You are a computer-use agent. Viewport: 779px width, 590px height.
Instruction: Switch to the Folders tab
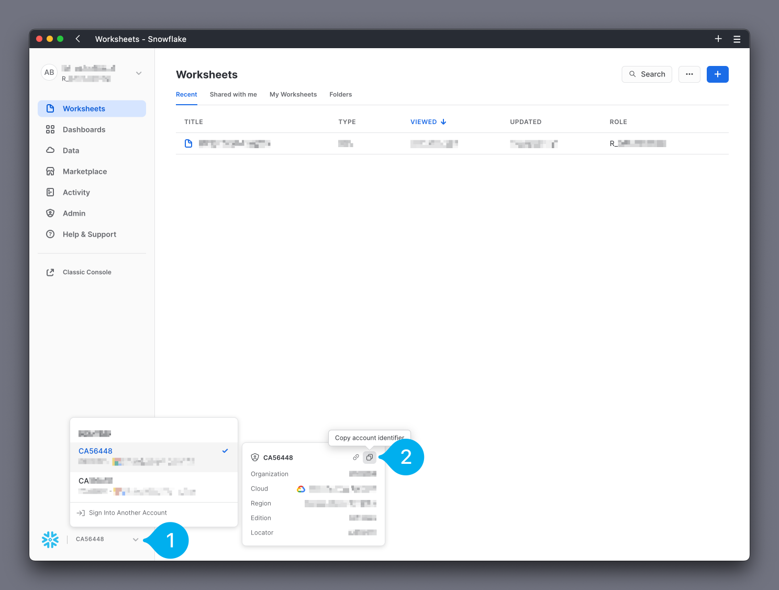click(341, 95)
